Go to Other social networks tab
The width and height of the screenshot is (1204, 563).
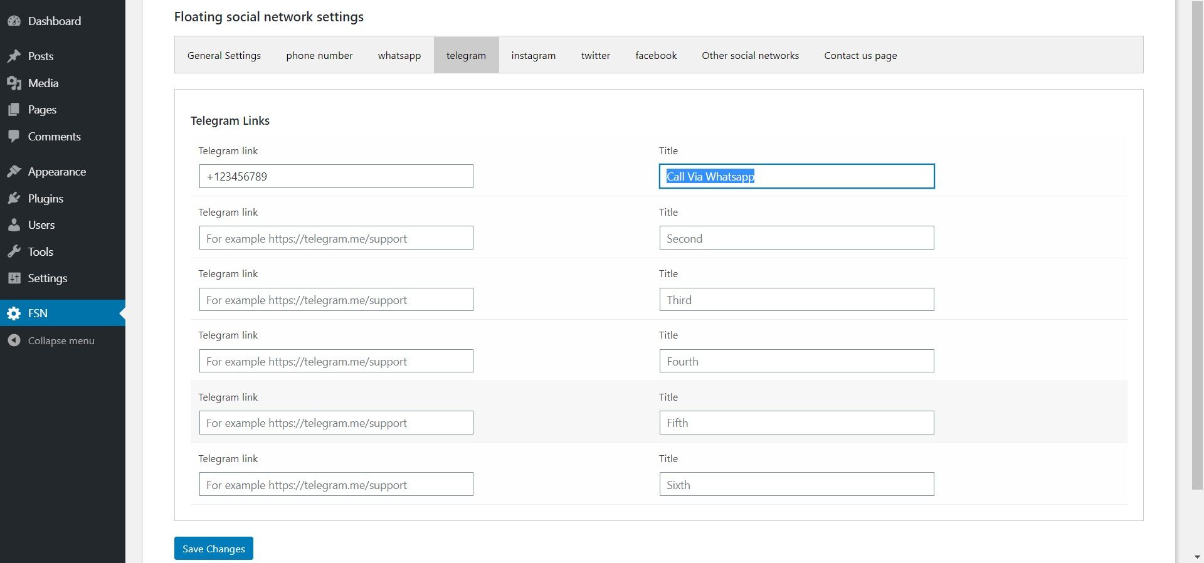pos(750,55)
